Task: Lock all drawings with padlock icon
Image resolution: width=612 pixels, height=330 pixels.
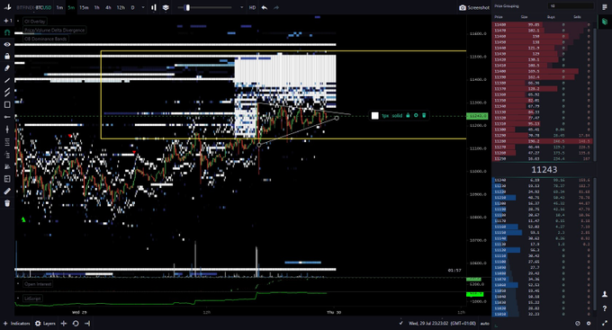Action: [7, 56]
